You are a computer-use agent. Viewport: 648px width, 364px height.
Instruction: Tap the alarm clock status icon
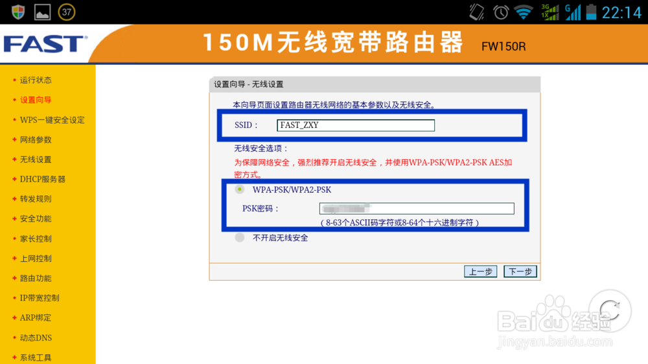(501, 12)
